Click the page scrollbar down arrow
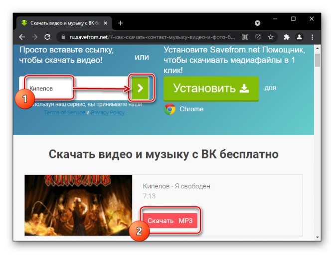Screen dimensions: 334x256 [318, 237]
